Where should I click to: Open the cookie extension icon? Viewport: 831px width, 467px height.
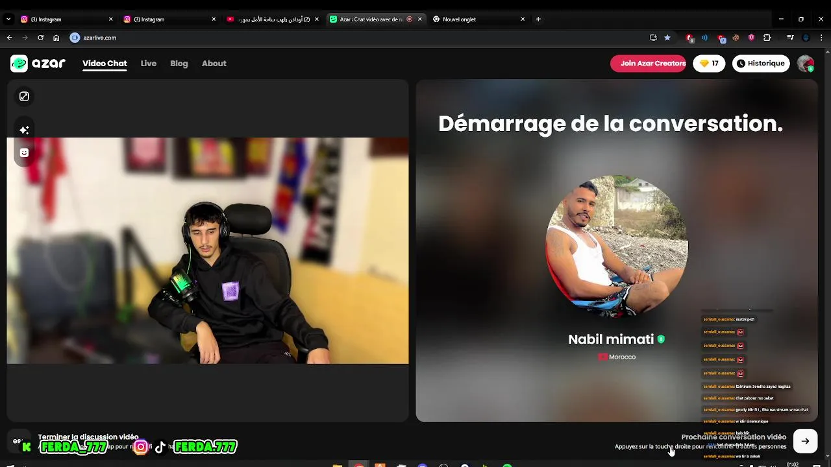[x=736, y=38]
